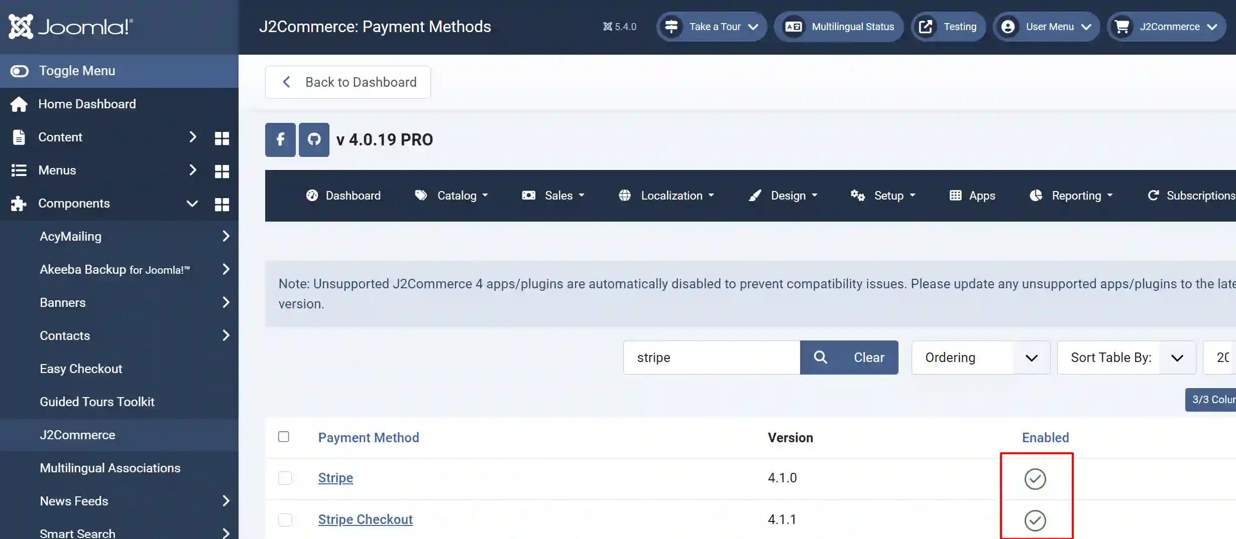Click the Home Dashboard house icon
1236x539 pixels.
pos(19,104)
